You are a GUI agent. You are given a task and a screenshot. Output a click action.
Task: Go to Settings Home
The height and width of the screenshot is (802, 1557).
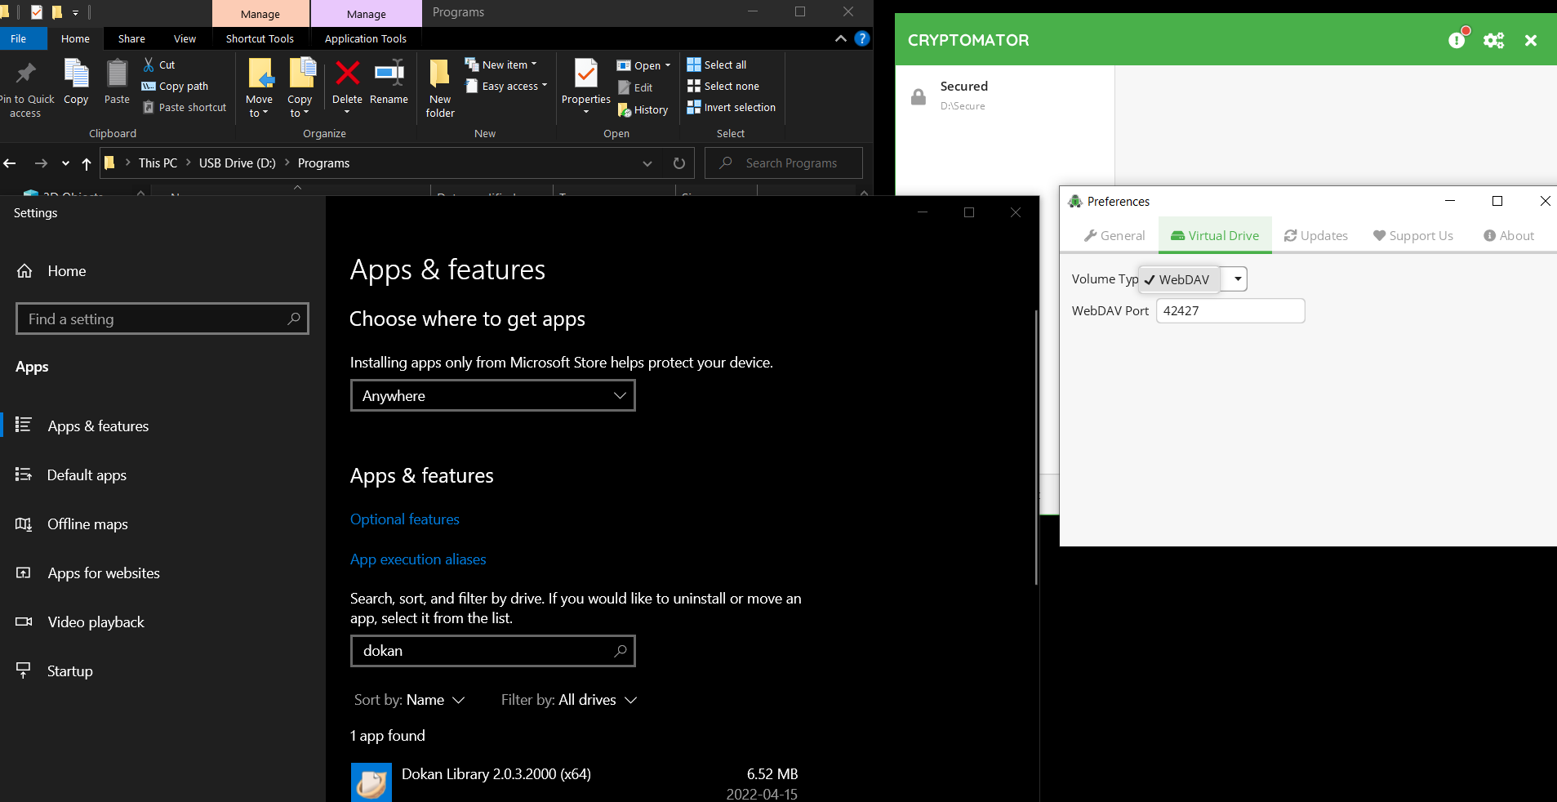pyautogui.click(x=51, y=271)
